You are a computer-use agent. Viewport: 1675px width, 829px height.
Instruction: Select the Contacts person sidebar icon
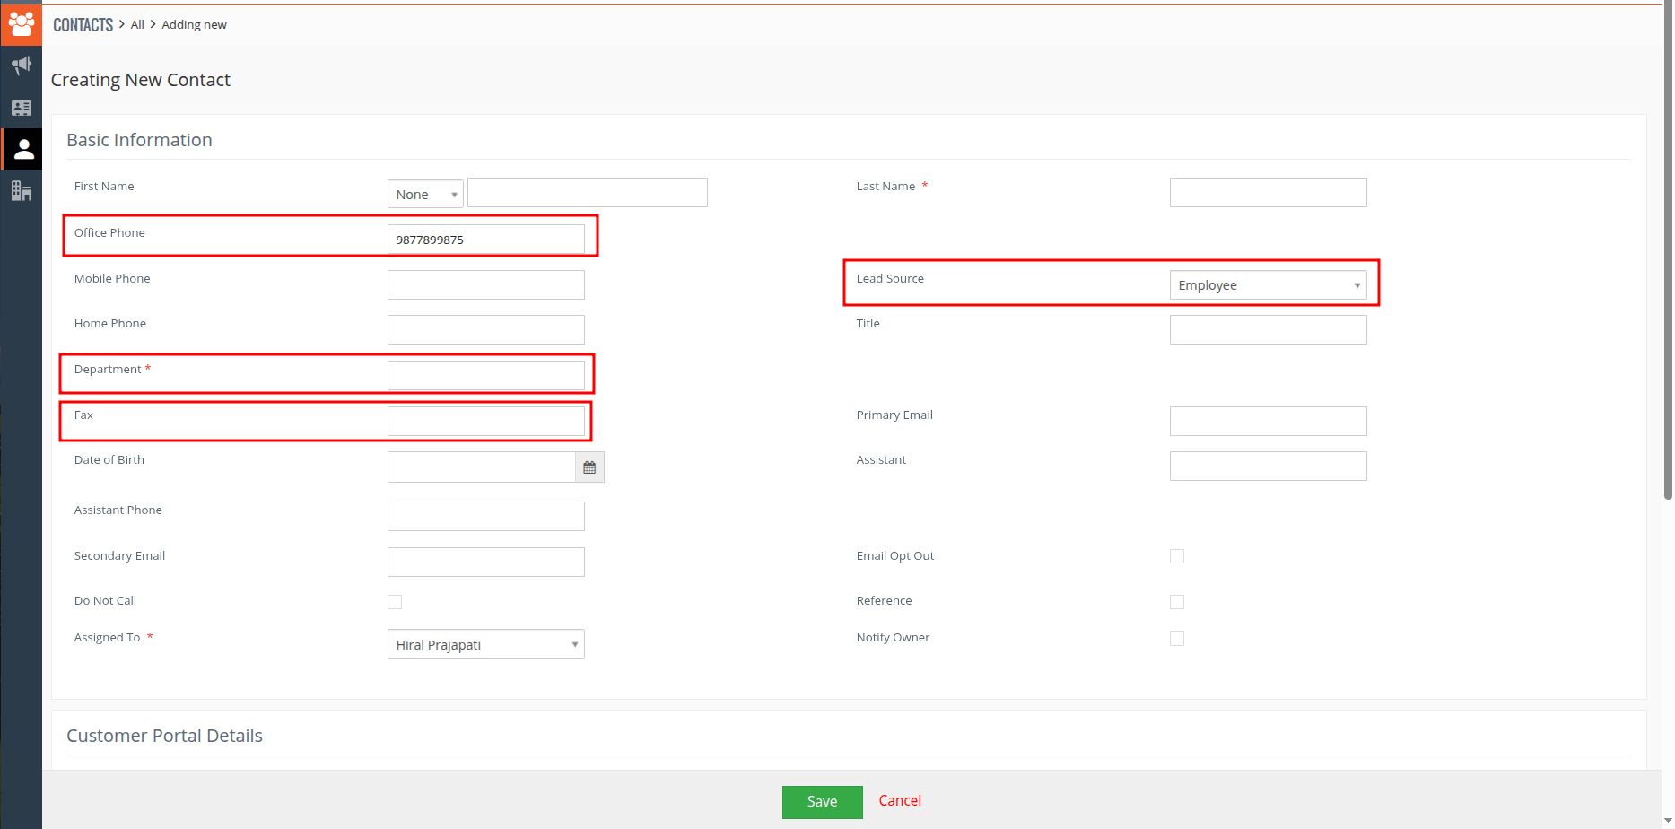coord(23,149)
